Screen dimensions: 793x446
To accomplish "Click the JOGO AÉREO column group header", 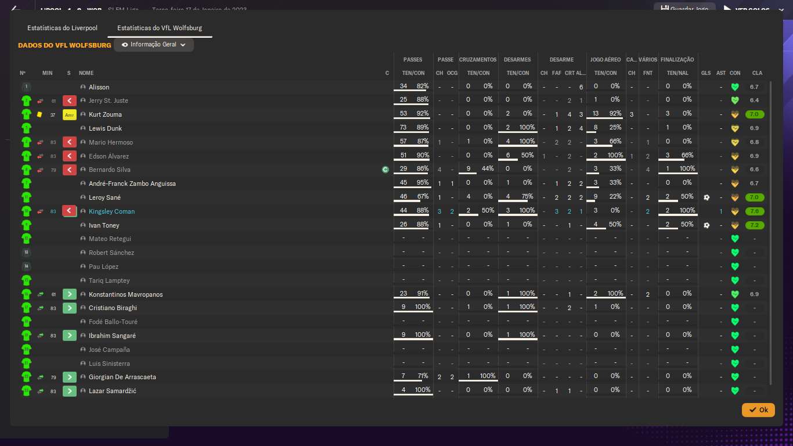I will tap(605, 60).
